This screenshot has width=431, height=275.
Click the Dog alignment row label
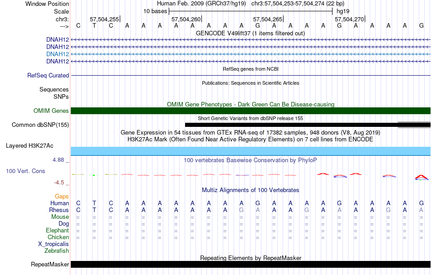64,224
